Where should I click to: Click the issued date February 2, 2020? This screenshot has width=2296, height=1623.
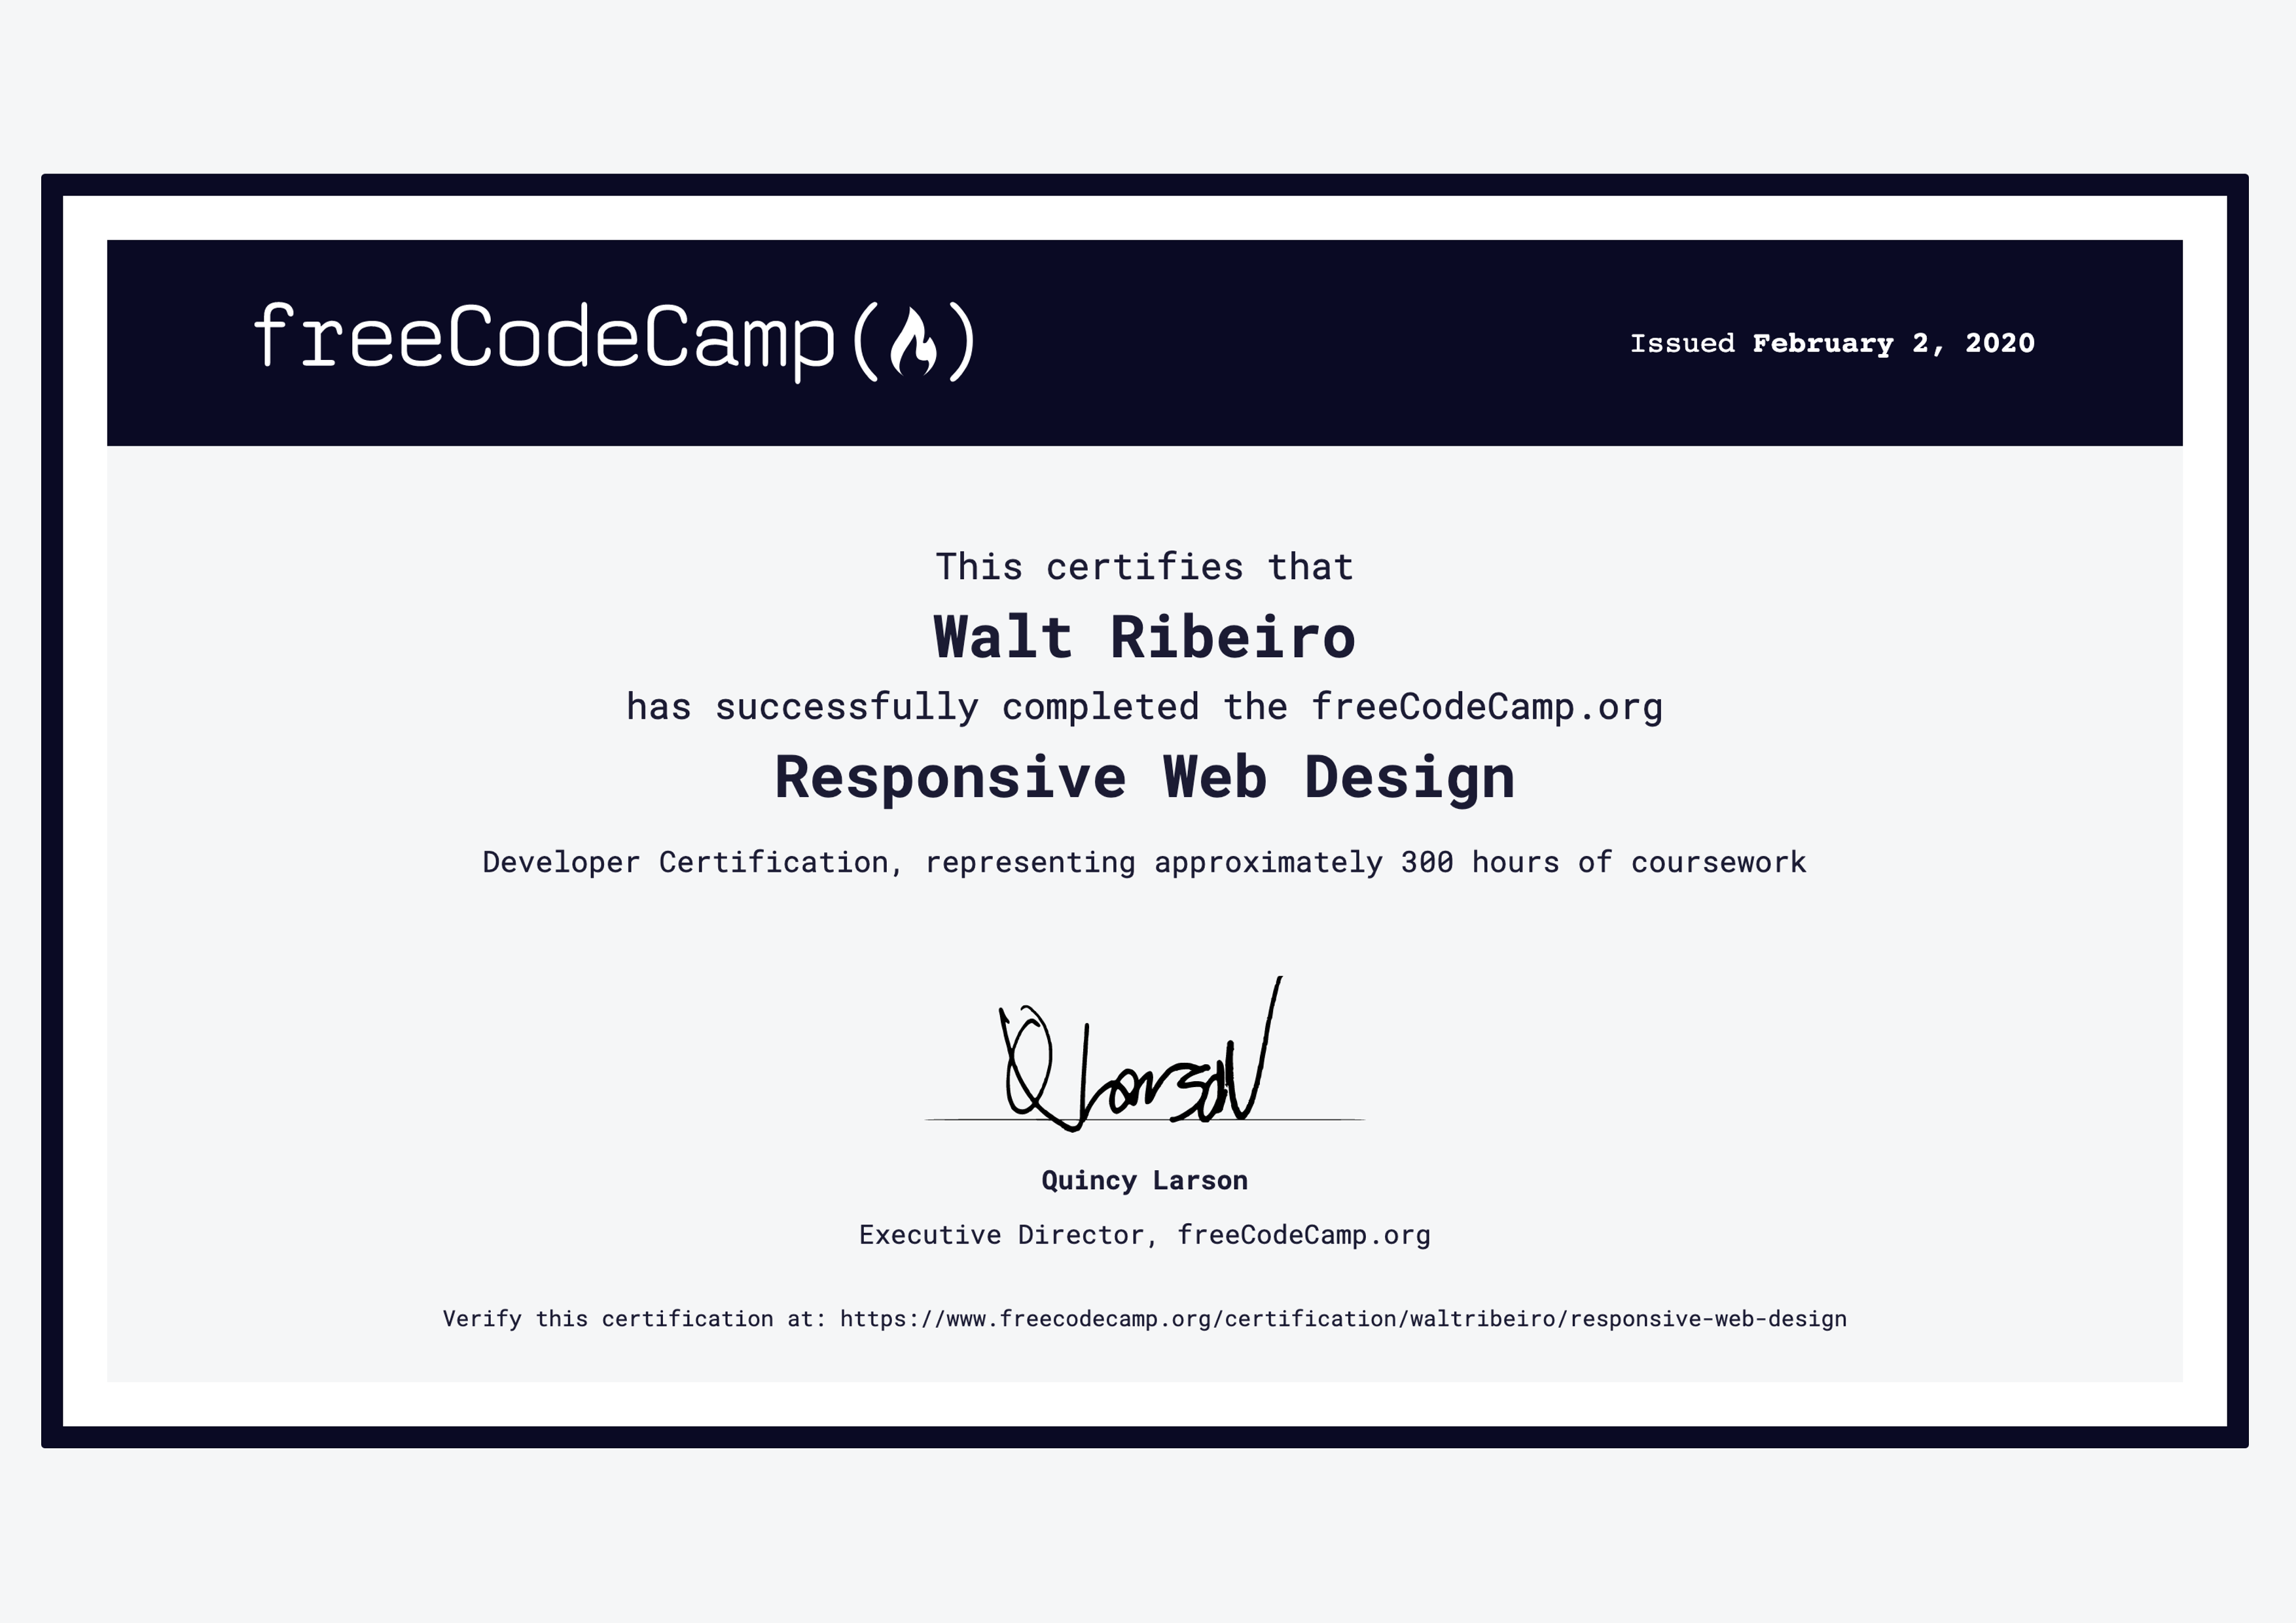(x=1893, y=343)
